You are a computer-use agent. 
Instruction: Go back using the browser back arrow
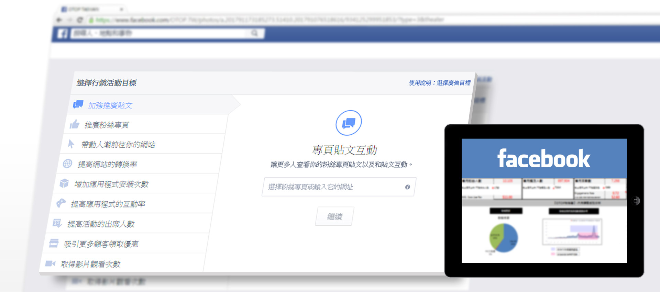coord(59,20)
